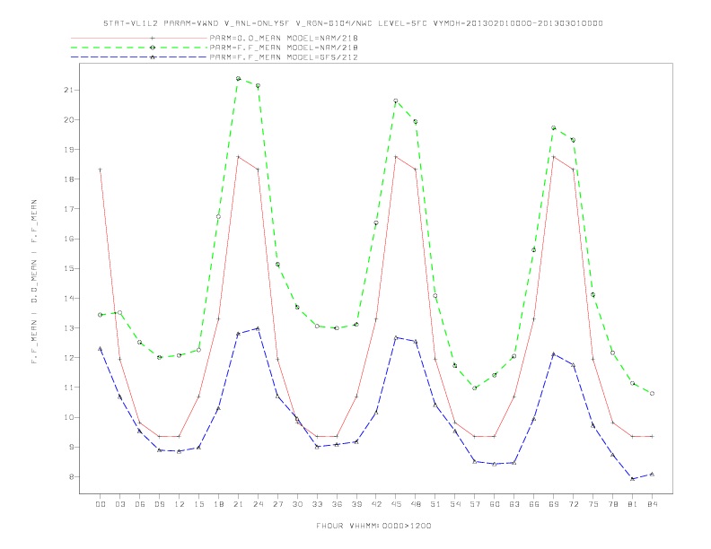This screenshot has height=549, width=711.
Task: Click y-axis tick label 9
Action: [70, 447]
